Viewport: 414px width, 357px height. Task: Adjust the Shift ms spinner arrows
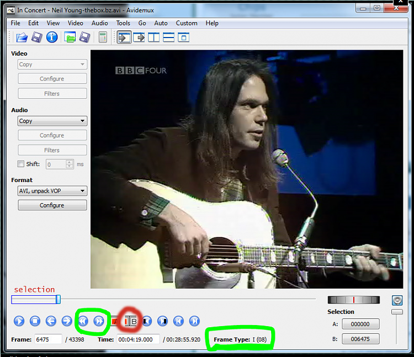70,164
